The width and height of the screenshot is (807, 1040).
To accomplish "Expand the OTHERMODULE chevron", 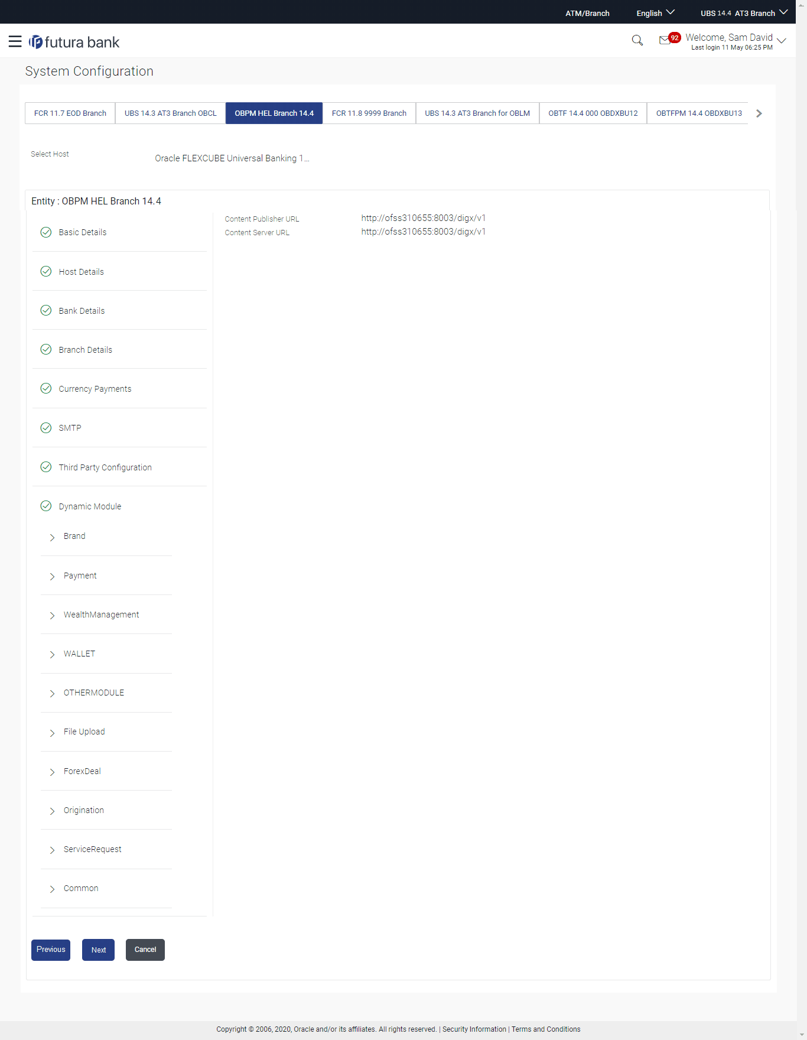I will [52, 693].
